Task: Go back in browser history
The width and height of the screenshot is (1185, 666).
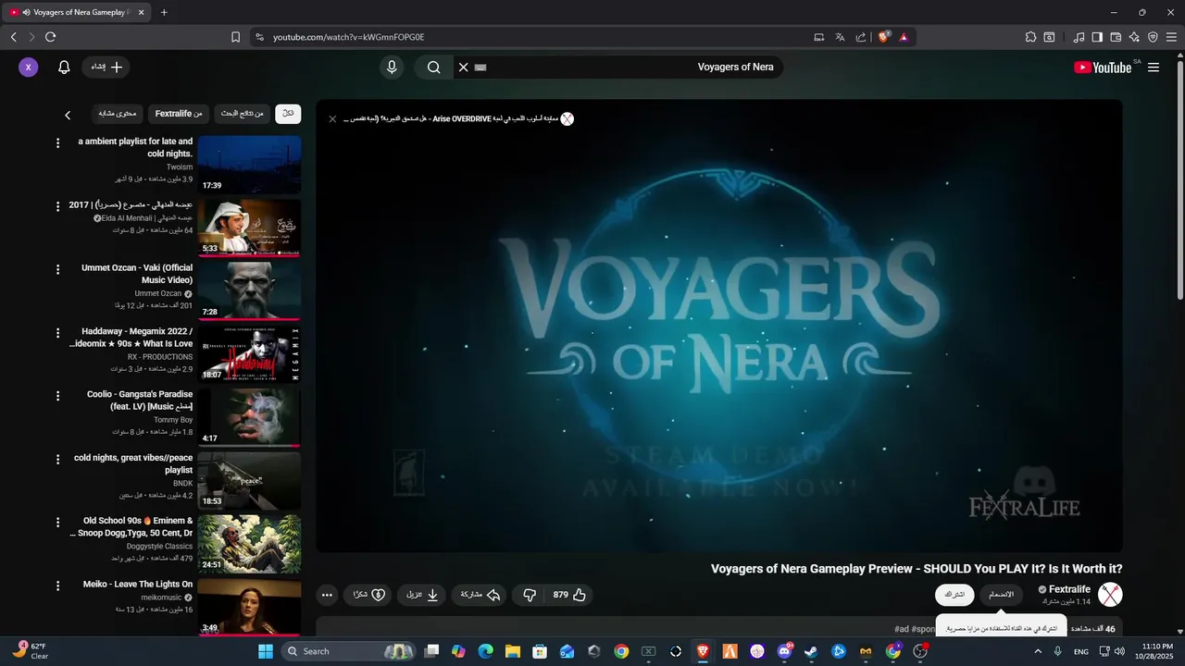Action: [13, 37]
